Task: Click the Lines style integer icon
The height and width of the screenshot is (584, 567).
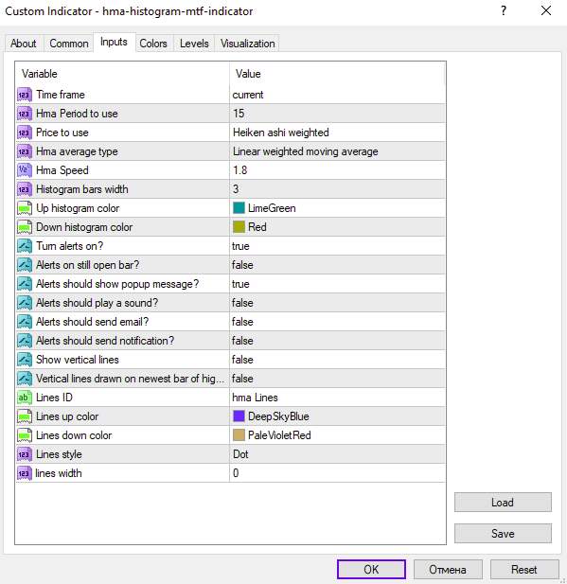Action: pyautogui.click(x=25, y=454)
